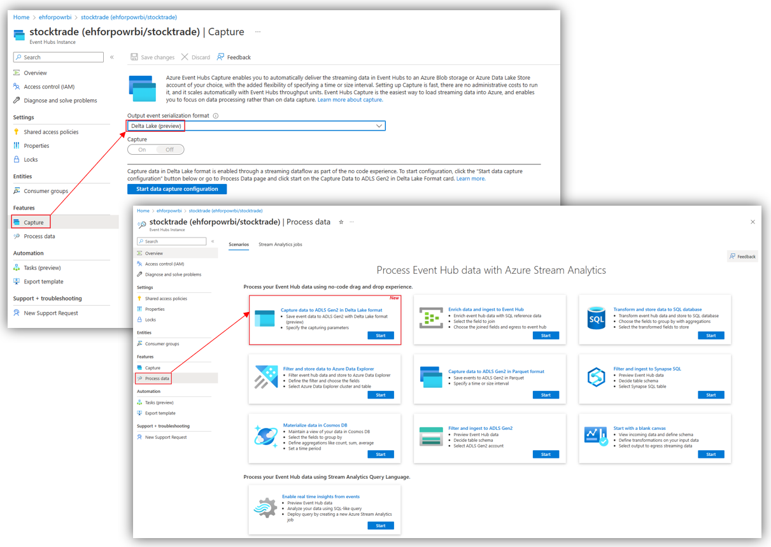
Task: Open Materialize data in Cosmos DB link
Action: tap(315, 425)
